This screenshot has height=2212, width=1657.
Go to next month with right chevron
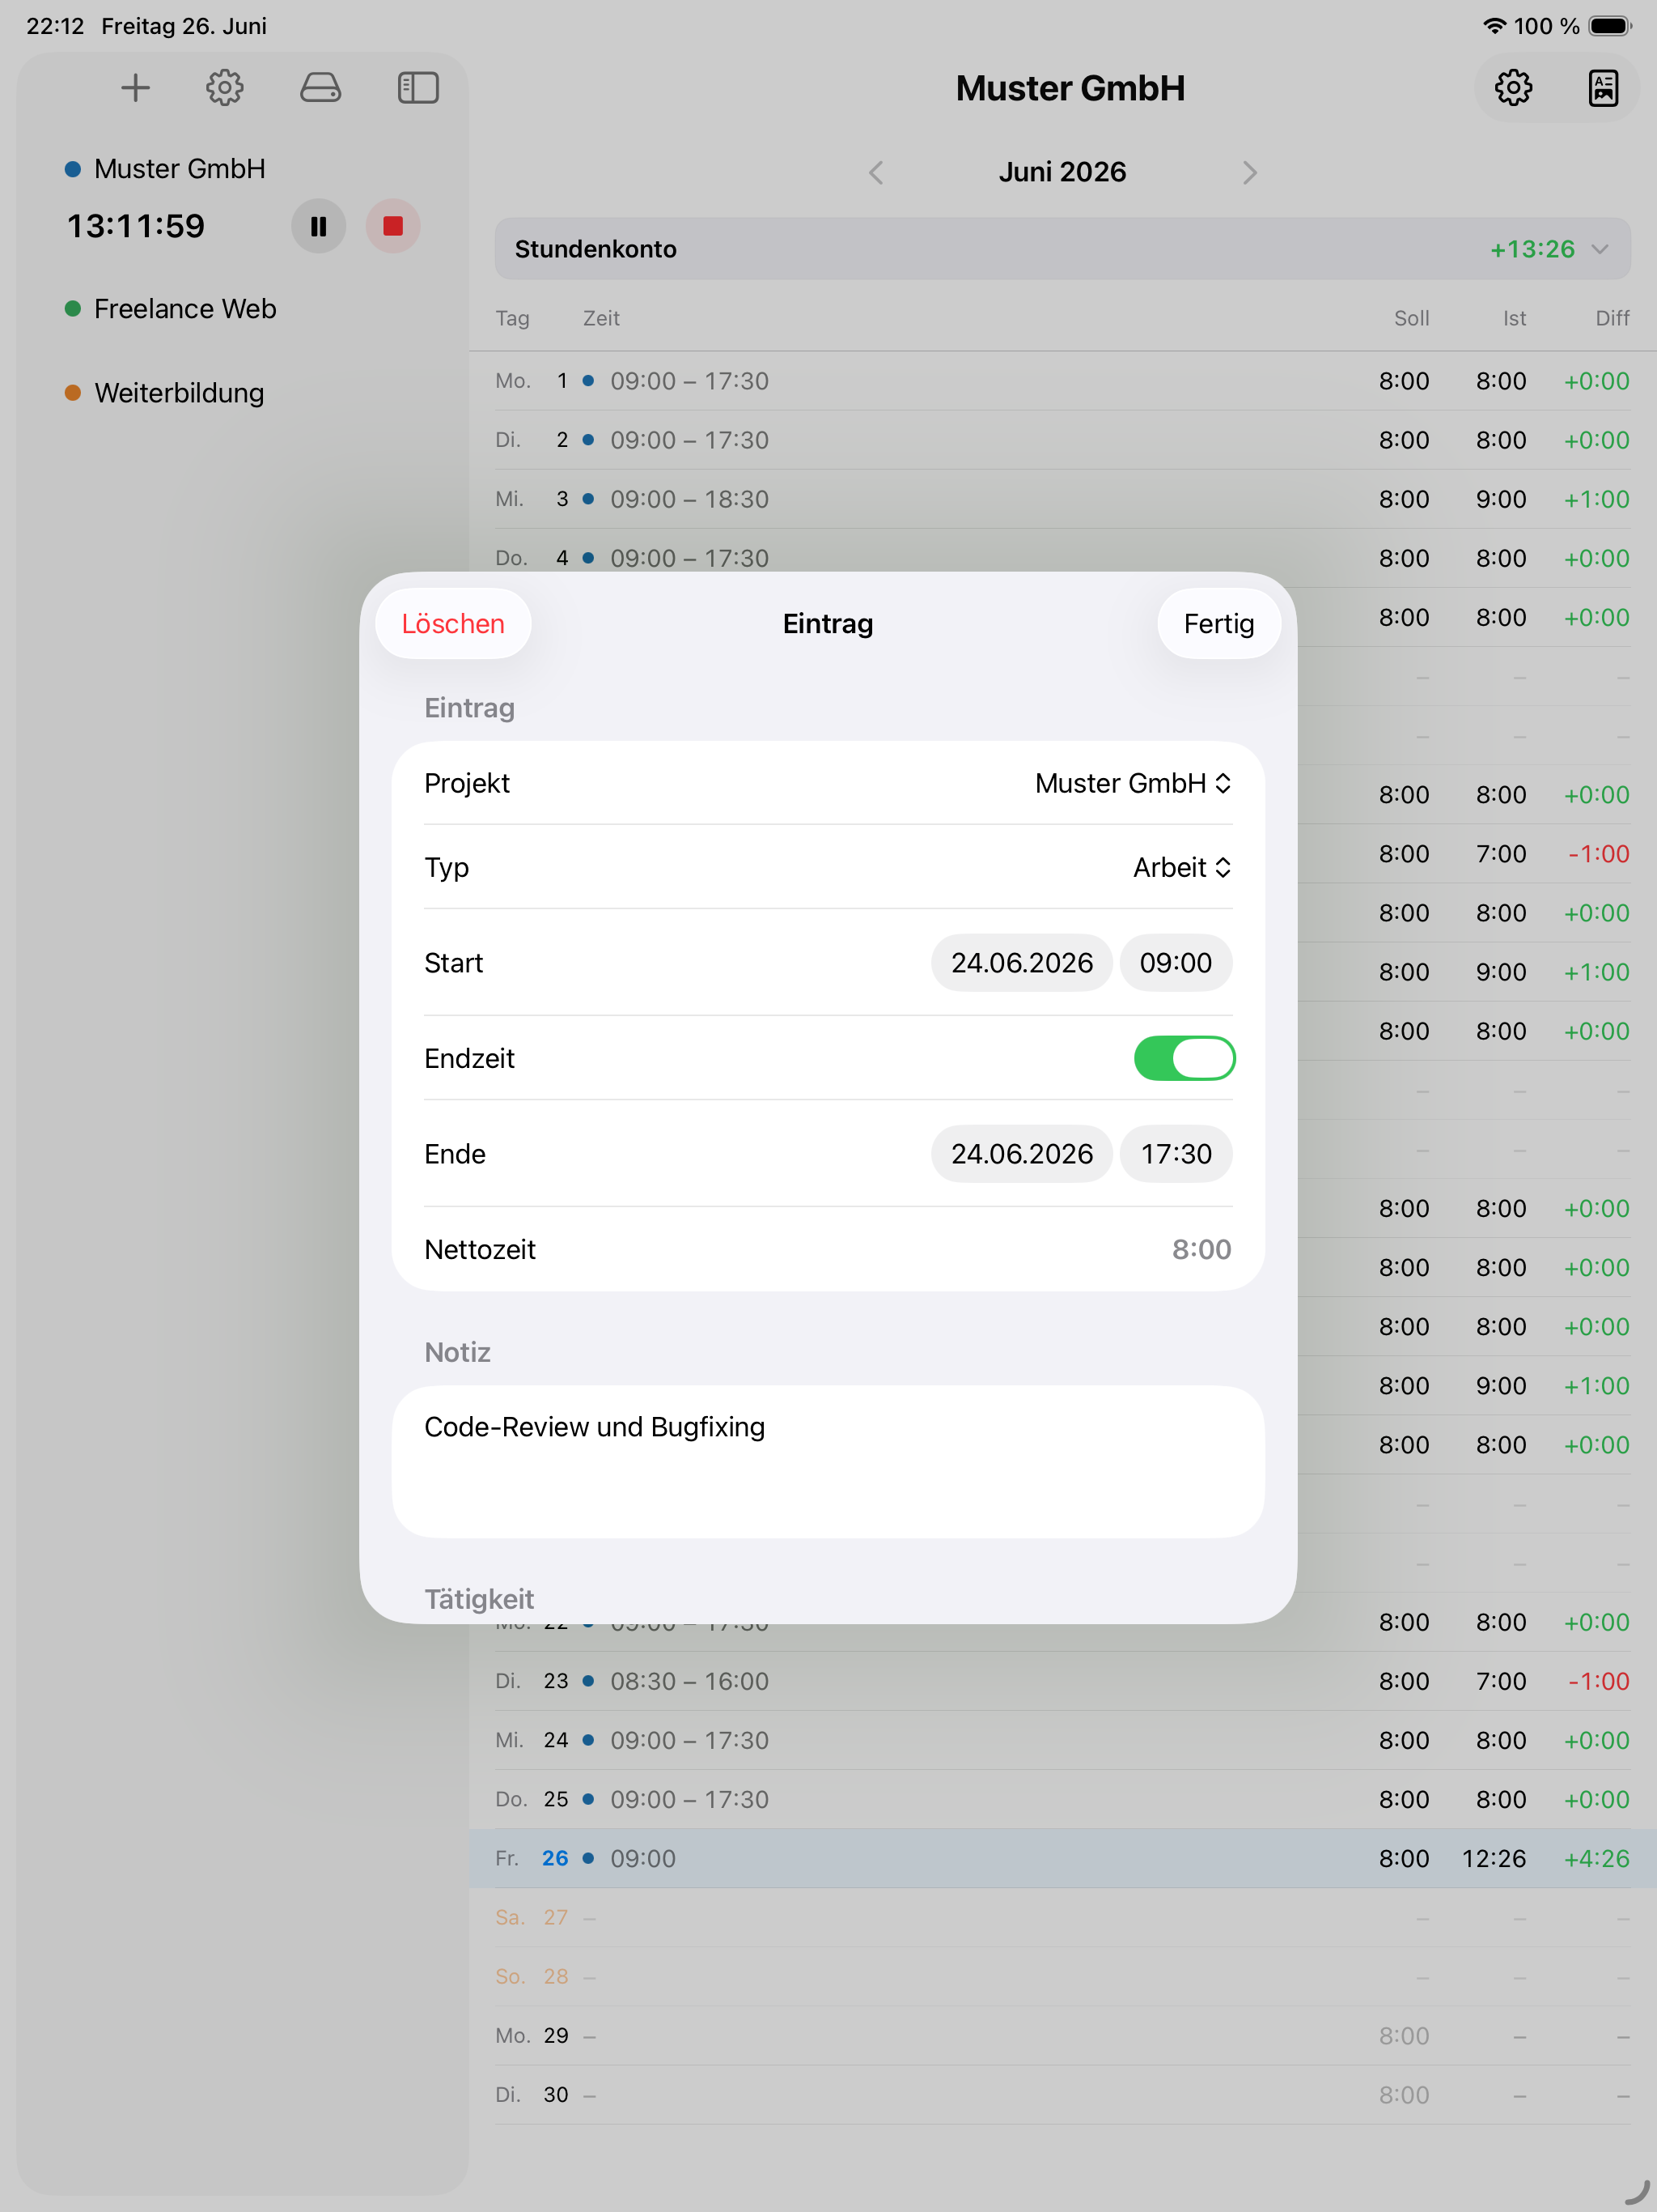tap(1249, 173)
